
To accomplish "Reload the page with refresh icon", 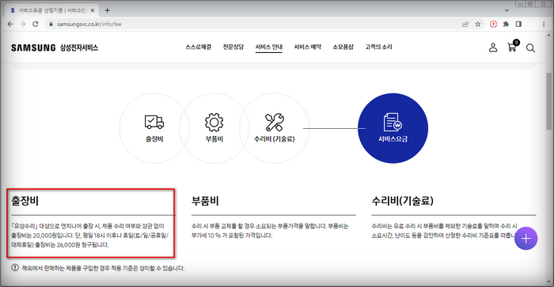I will pos(36,24).
